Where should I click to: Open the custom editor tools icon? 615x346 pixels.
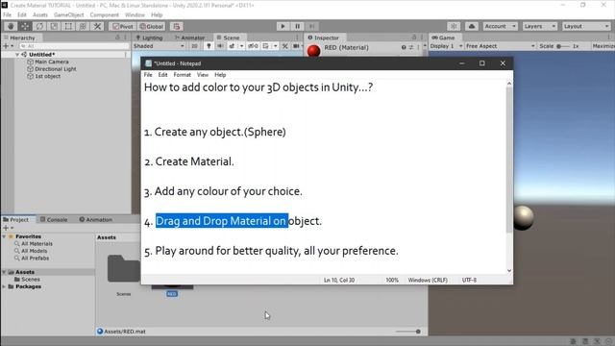97,26
